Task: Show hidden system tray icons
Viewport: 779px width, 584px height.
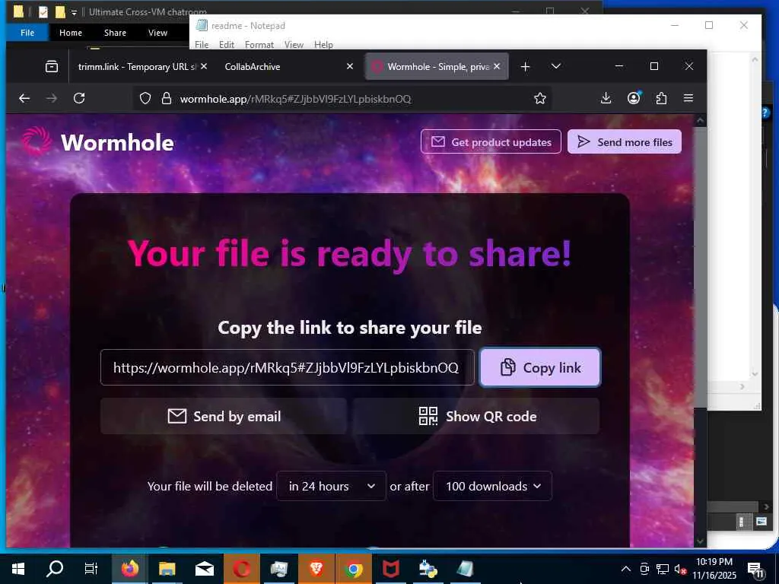Action: pos(626,569)
